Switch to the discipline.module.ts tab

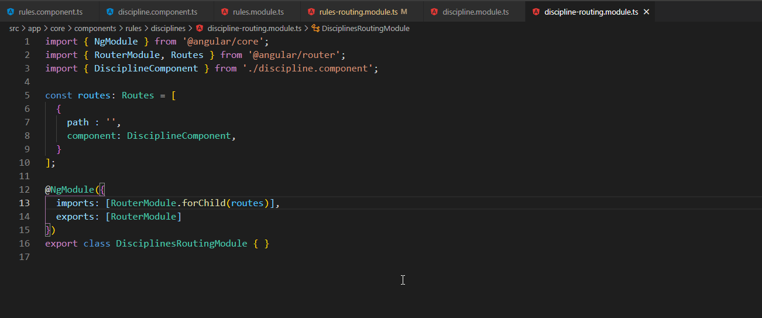pos(475,12)
